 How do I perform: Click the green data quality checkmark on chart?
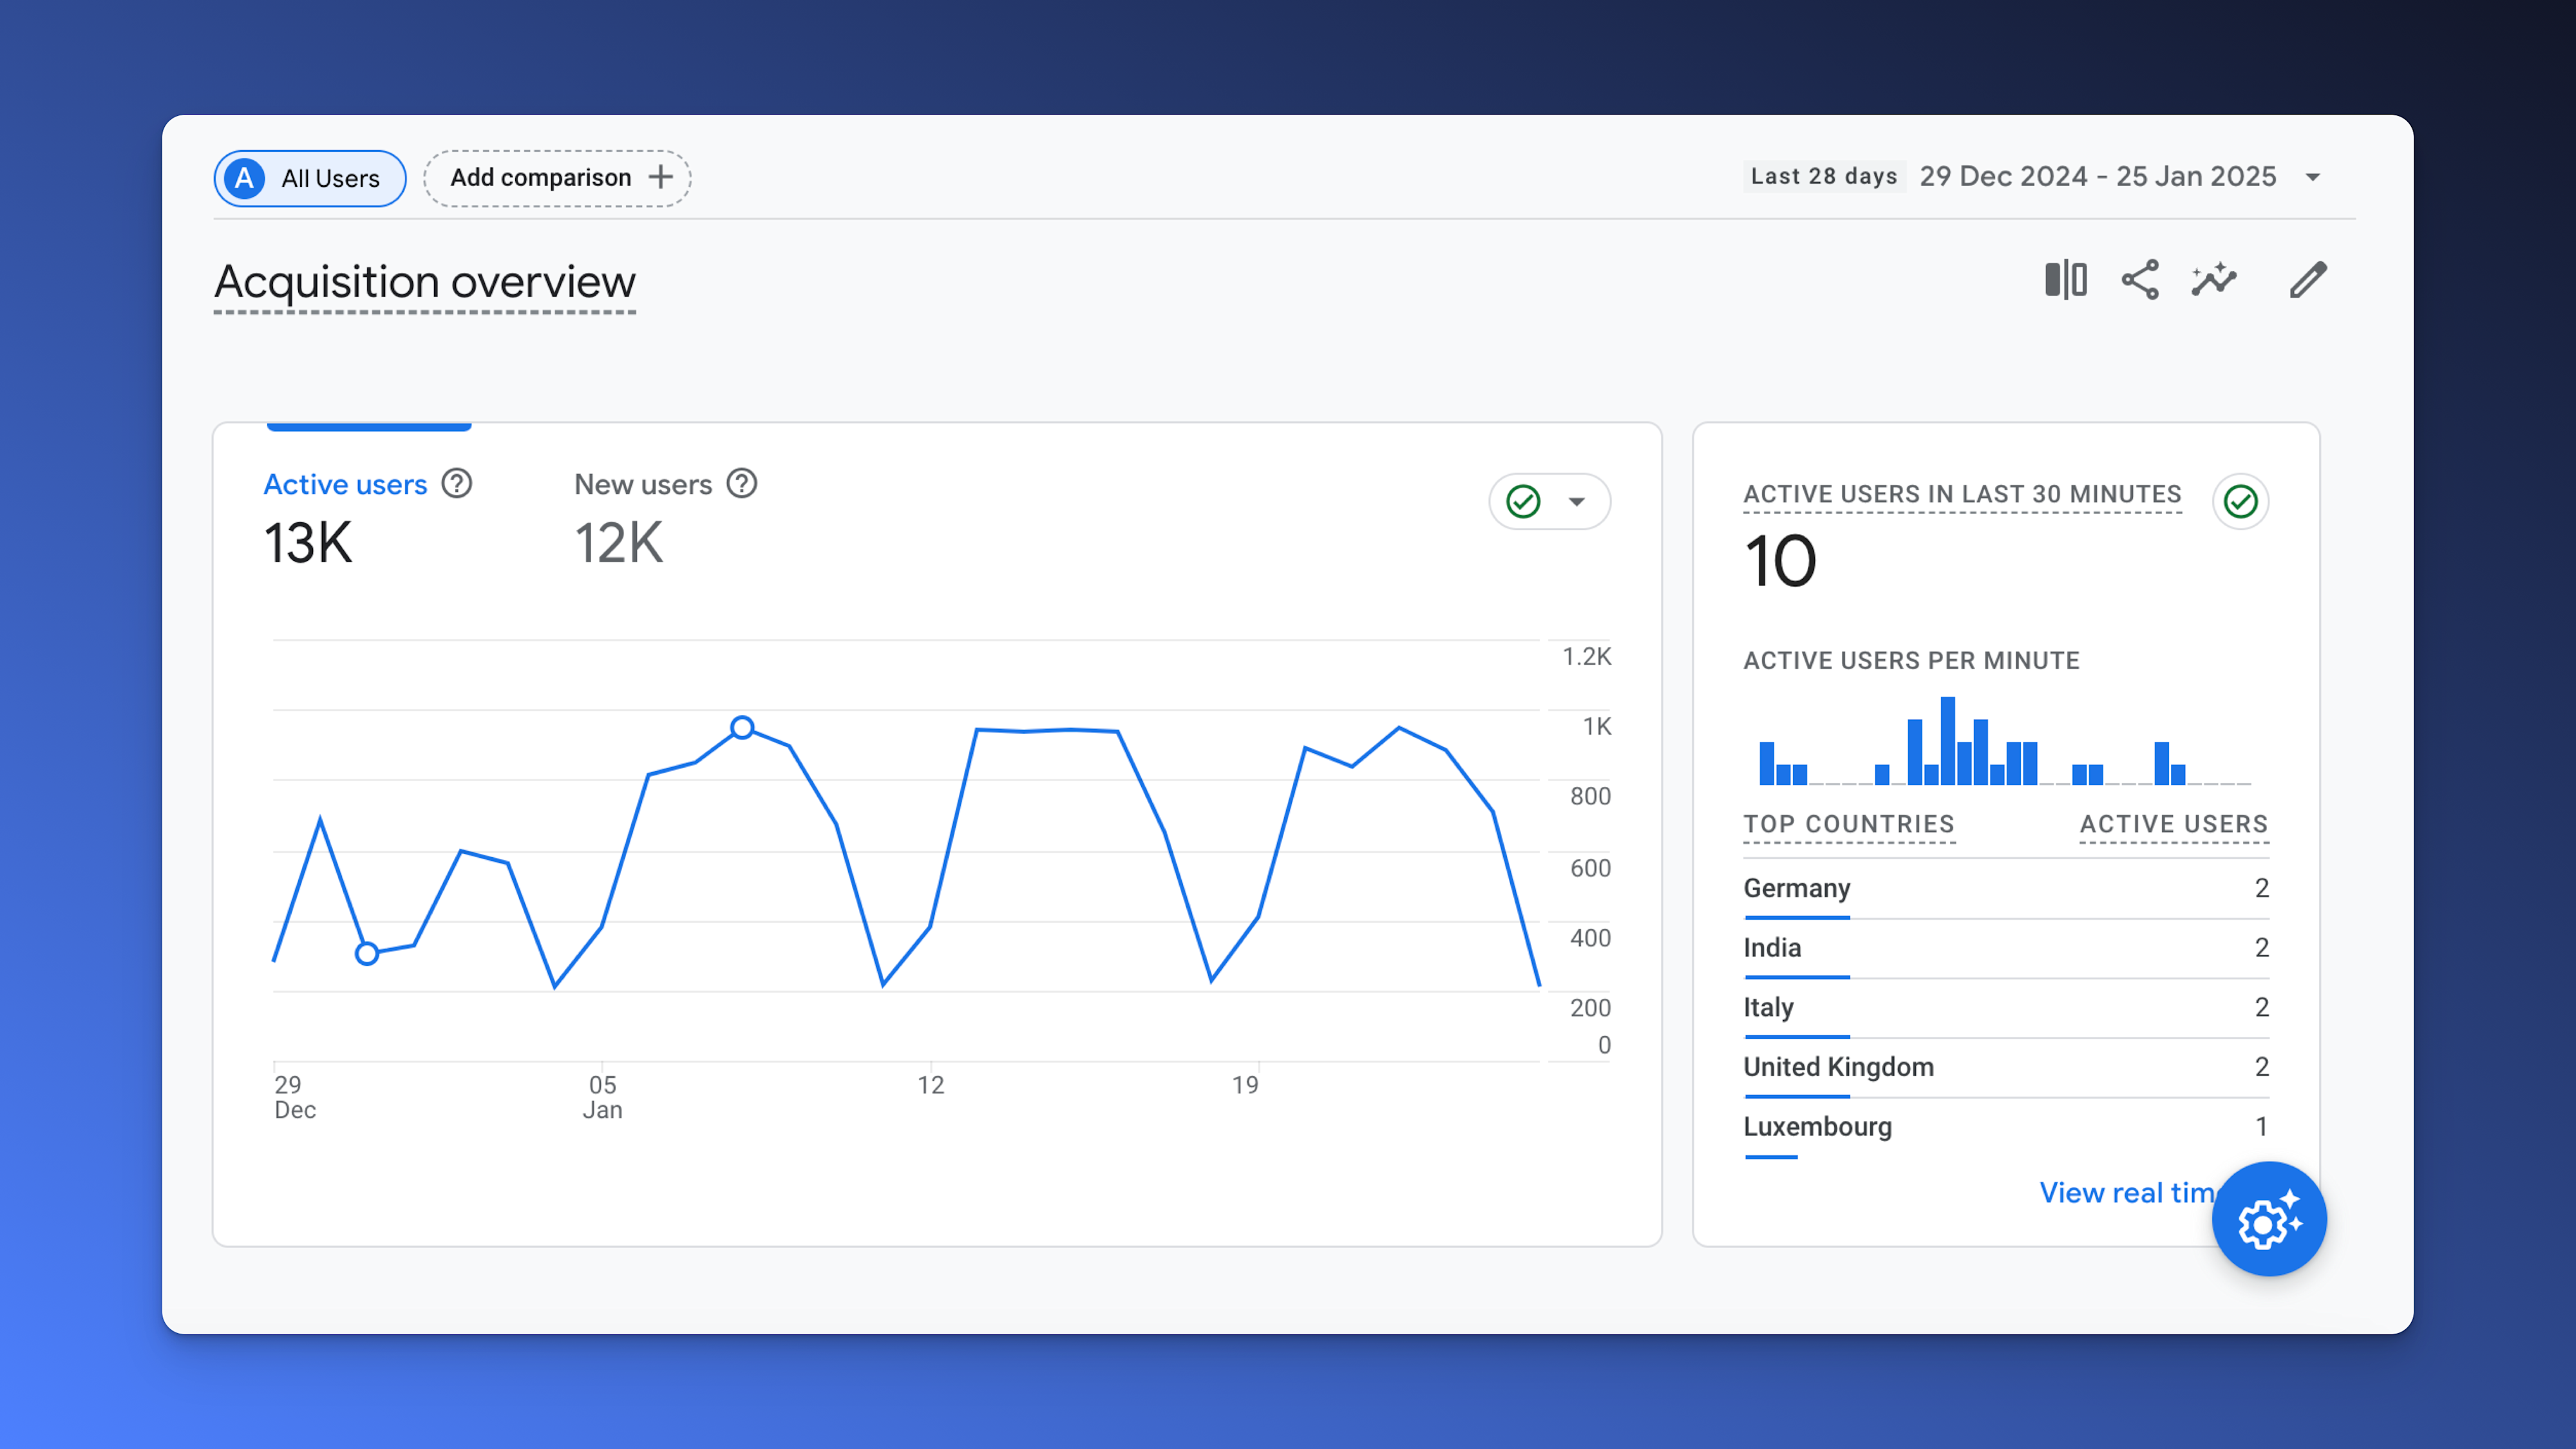tap(1523, 501)
